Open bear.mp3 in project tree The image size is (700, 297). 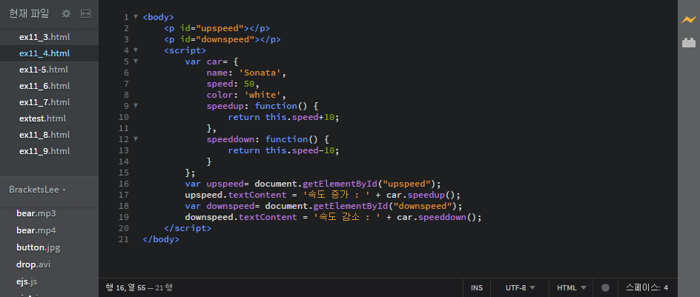point(36,213)
